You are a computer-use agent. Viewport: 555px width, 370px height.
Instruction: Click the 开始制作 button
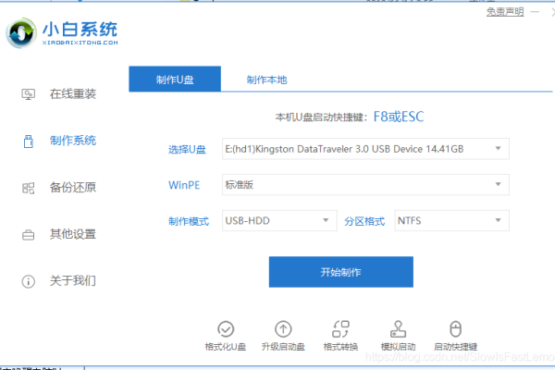pyautogui.click(x=340, y=272)
